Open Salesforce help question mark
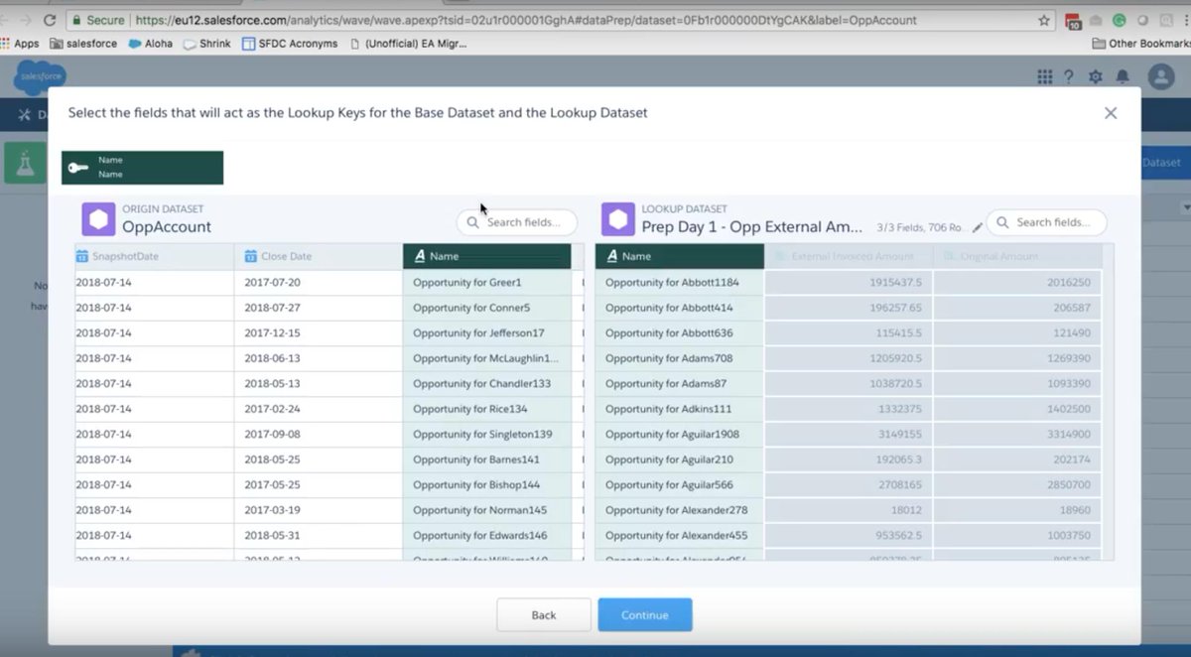Viewport: 1191px width, 657px height. (1069, 76)
